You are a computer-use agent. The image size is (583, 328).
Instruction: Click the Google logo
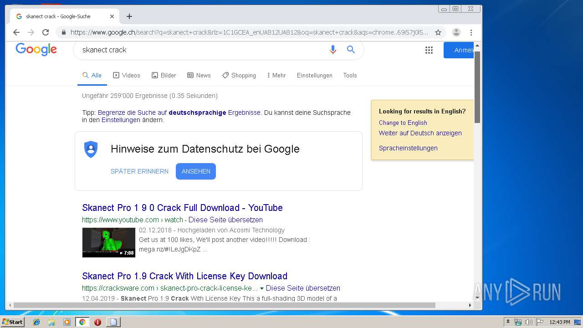36,49
